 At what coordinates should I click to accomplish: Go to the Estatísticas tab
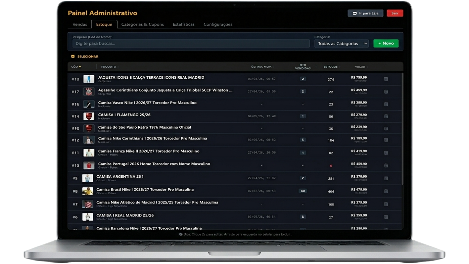click(184, 24)
